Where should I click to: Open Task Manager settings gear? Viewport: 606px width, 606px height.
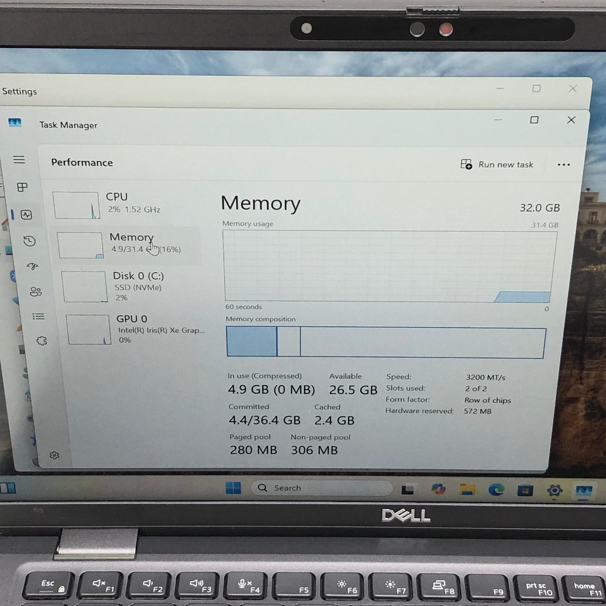54,455
